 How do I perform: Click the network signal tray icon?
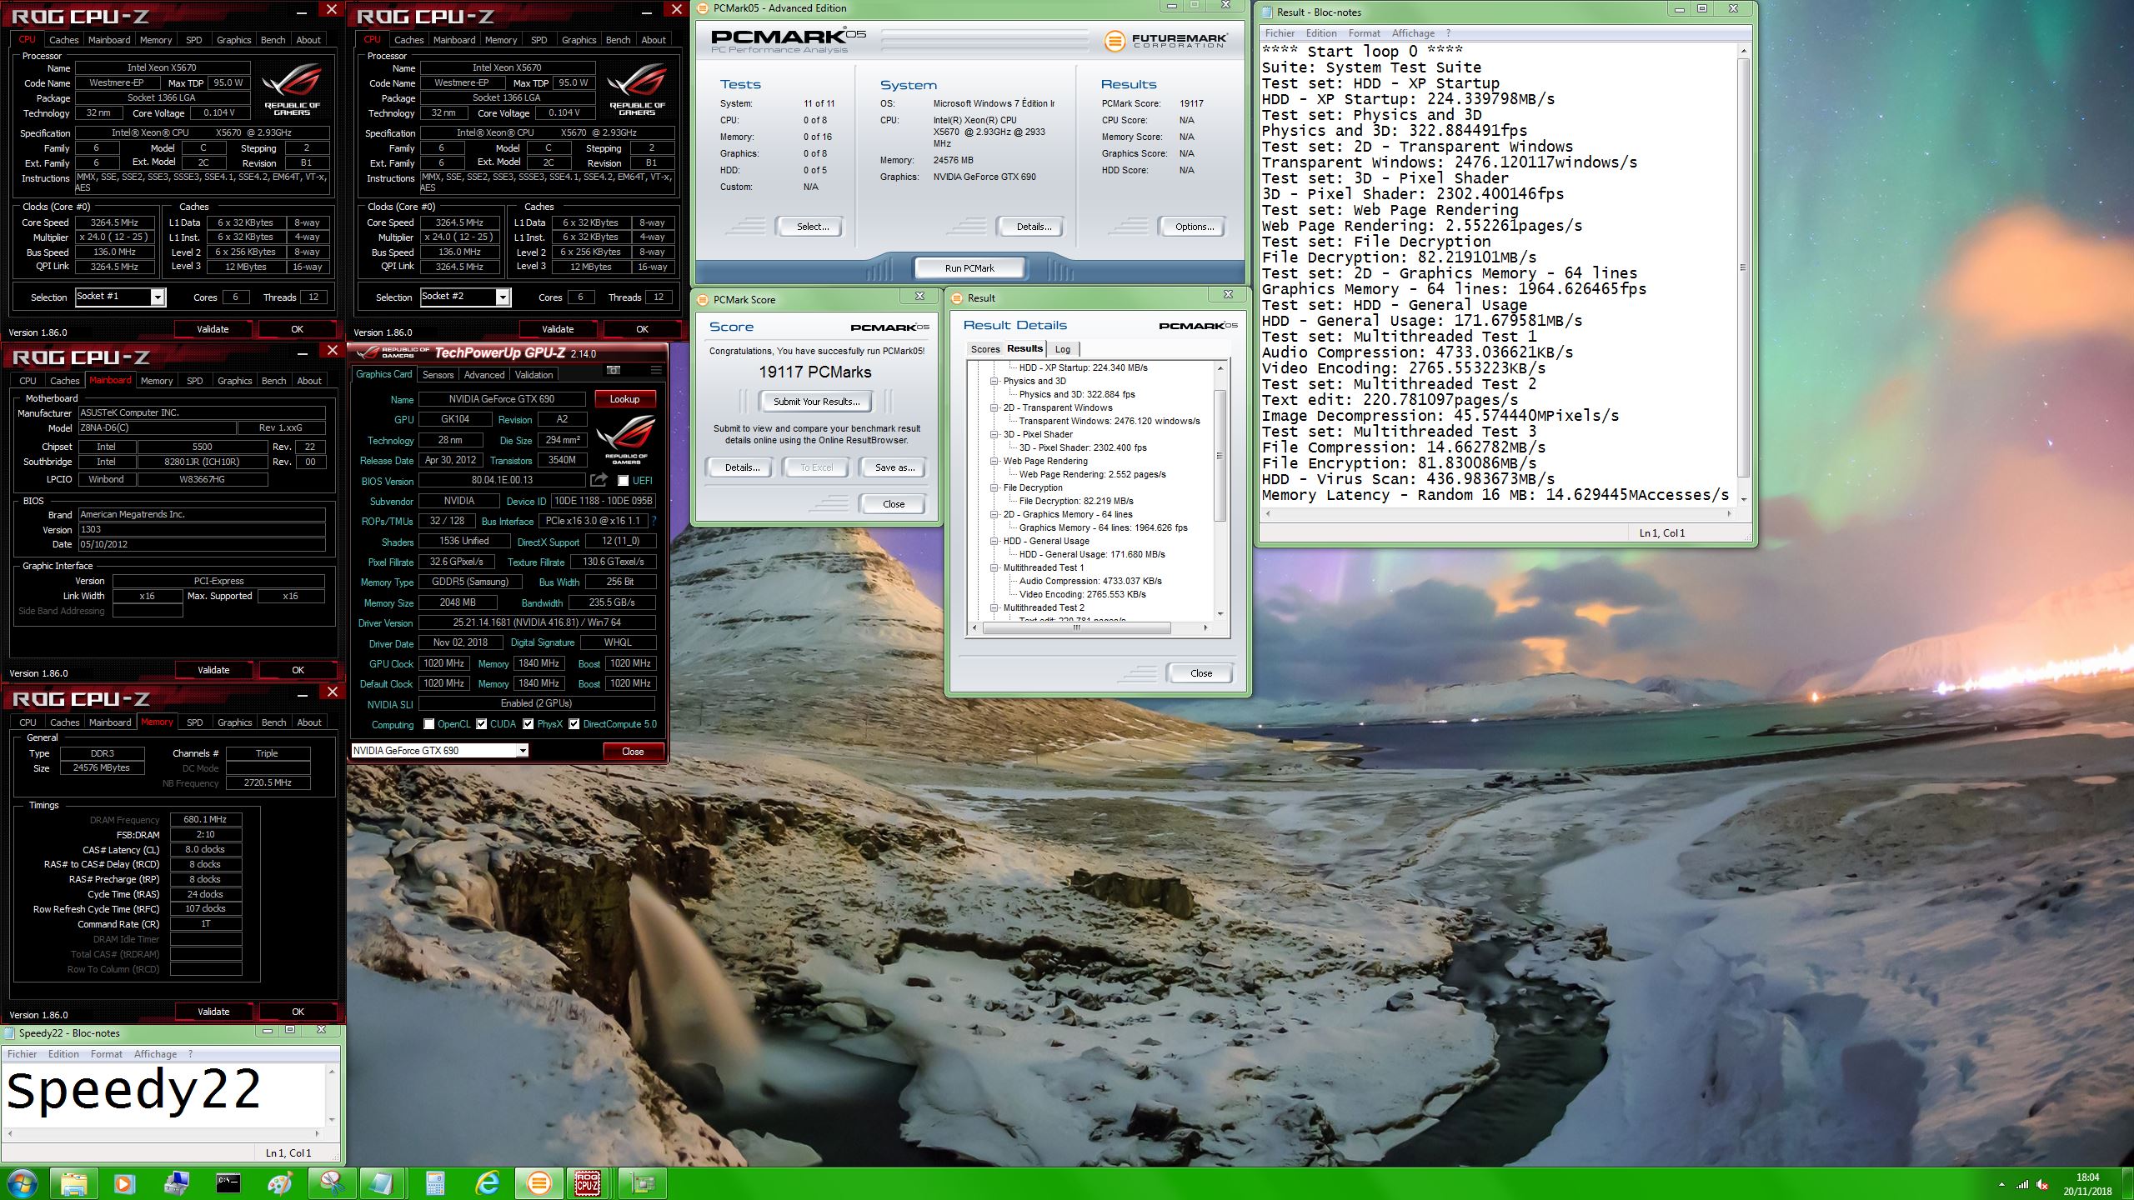(x=2022, y=1184)
